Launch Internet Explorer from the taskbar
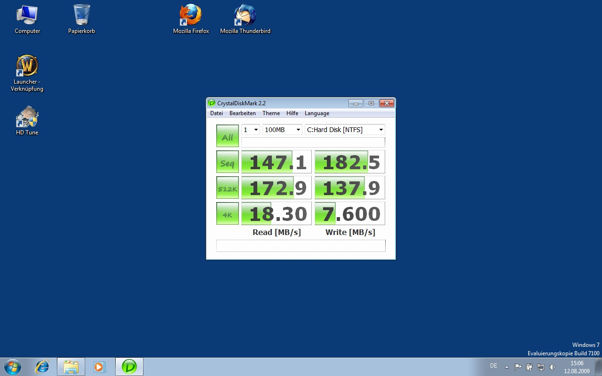This screenshot has height=376, width=602. pyautogui.click(x=42, y=367)
